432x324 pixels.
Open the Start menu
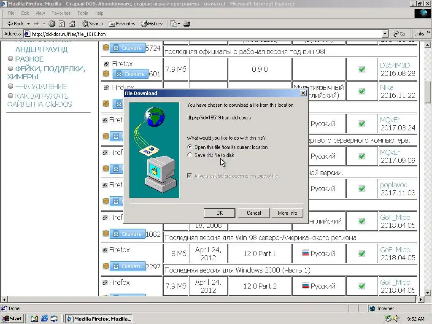tap(12, 319)
